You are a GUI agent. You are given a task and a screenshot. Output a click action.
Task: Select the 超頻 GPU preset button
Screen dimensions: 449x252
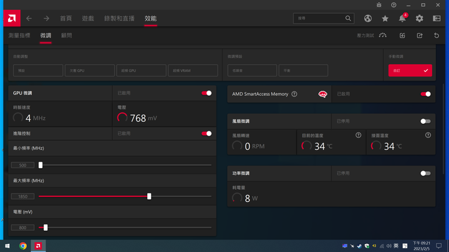click(x=141, y=70)
